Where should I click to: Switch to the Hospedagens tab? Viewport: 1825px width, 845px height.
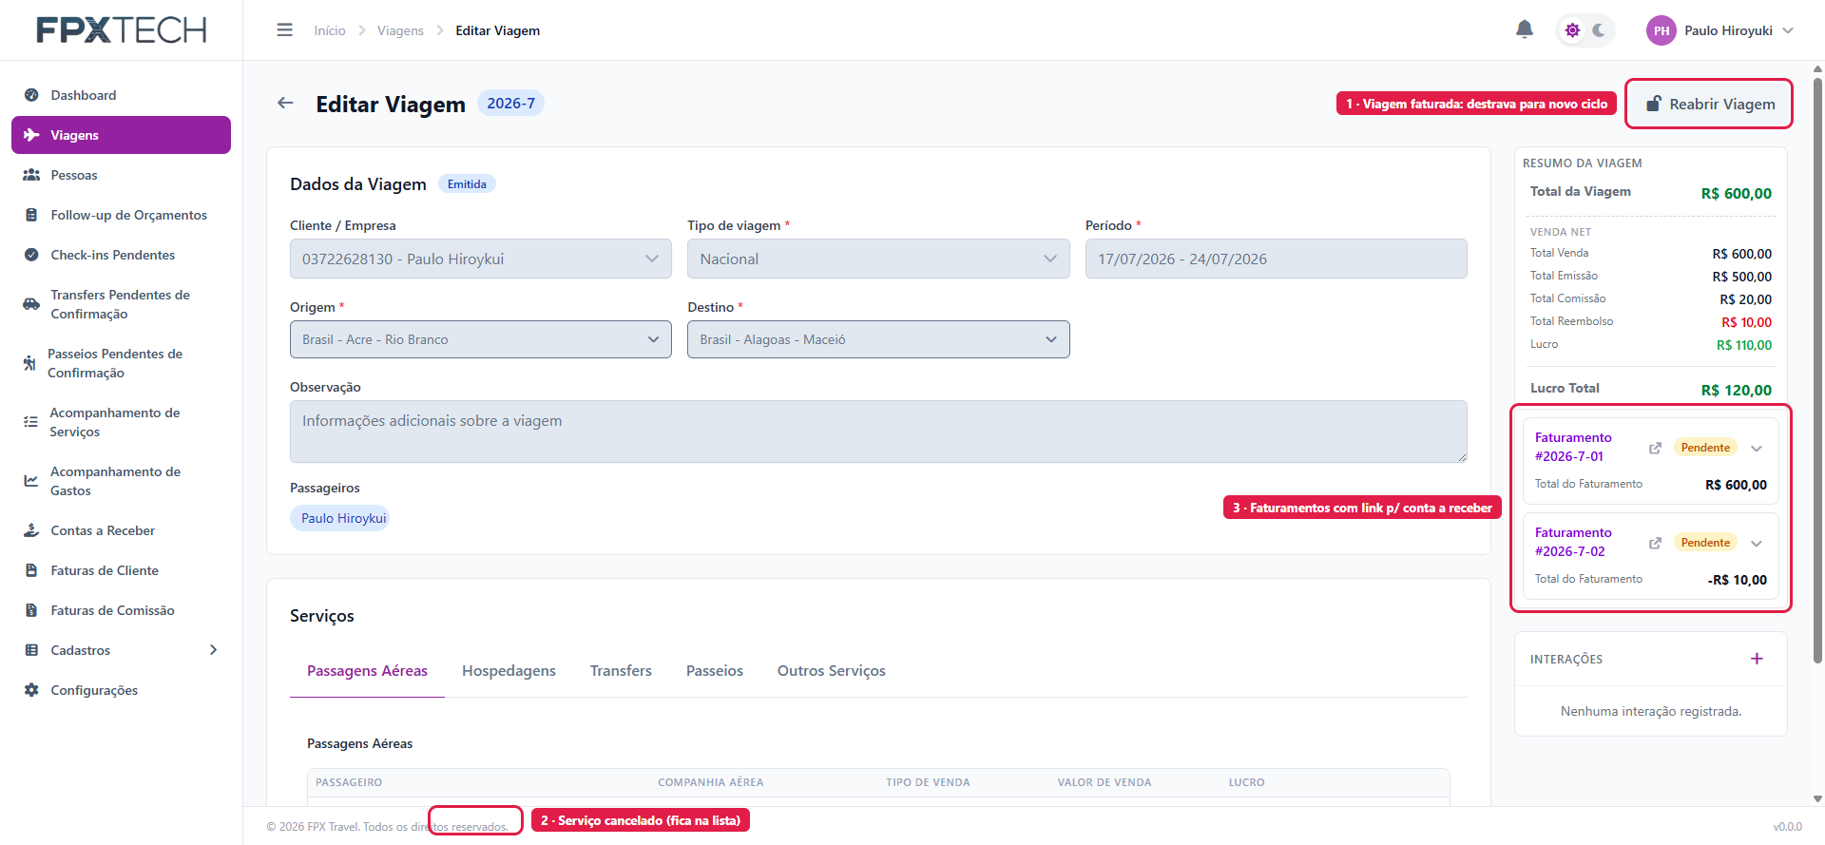point(509,671)
